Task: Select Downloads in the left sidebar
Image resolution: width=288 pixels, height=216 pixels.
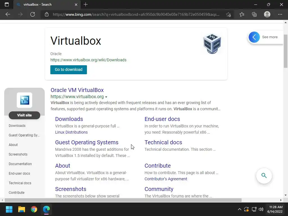Action: point(17,126)
